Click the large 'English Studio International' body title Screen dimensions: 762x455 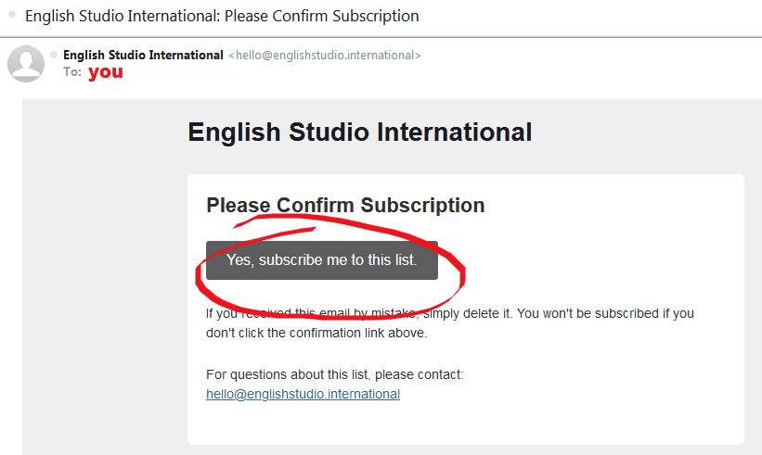click(x=359, y=132)
